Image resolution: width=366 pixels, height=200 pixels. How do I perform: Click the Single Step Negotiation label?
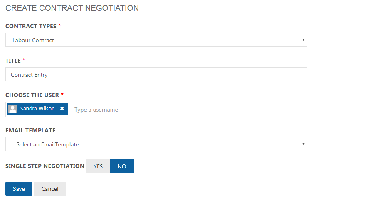pyautogui.click(x=45, y=166)
